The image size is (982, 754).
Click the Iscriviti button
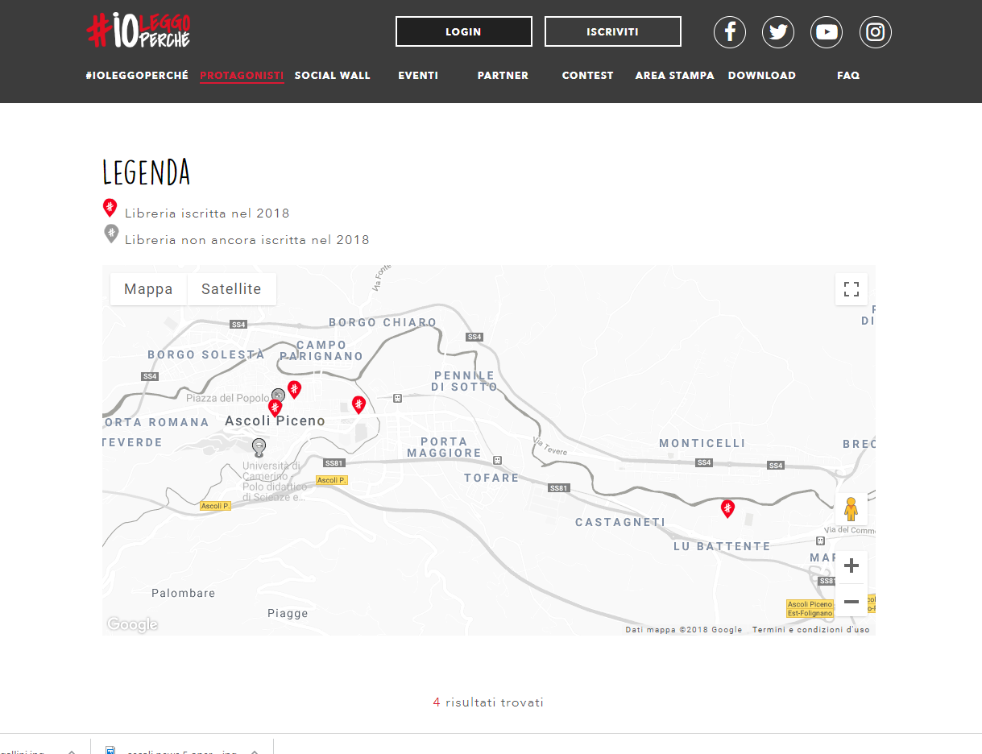click(613, 31)
